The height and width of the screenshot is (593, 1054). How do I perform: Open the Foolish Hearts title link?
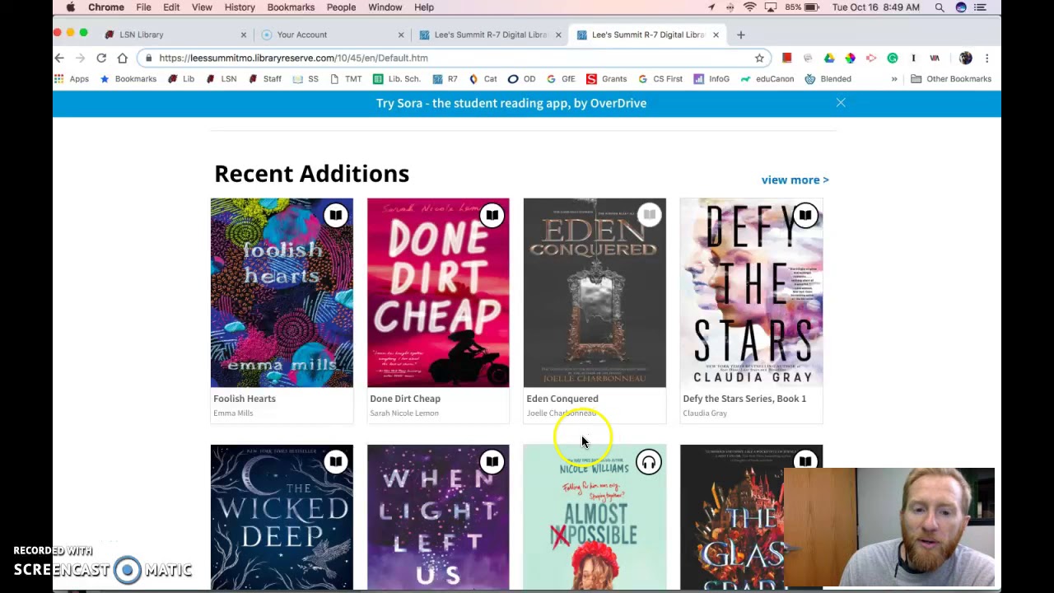click(x=245, y=399)
